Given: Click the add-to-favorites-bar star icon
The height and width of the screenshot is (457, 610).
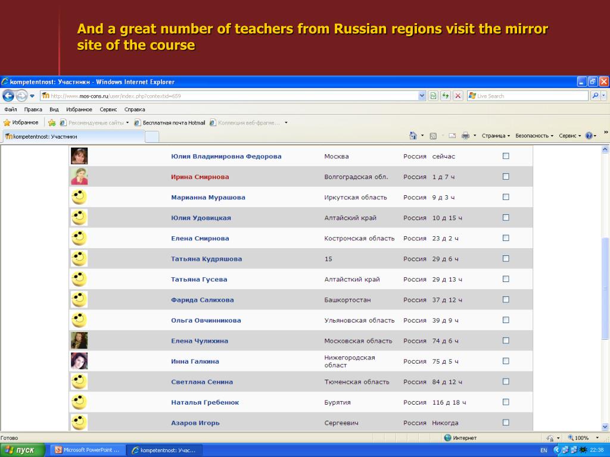Looking at the screenshot, I should point(52,123).
